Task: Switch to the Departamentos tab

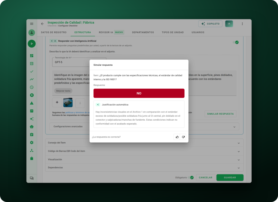Action: pyautogui.click(x=143, y=32)
